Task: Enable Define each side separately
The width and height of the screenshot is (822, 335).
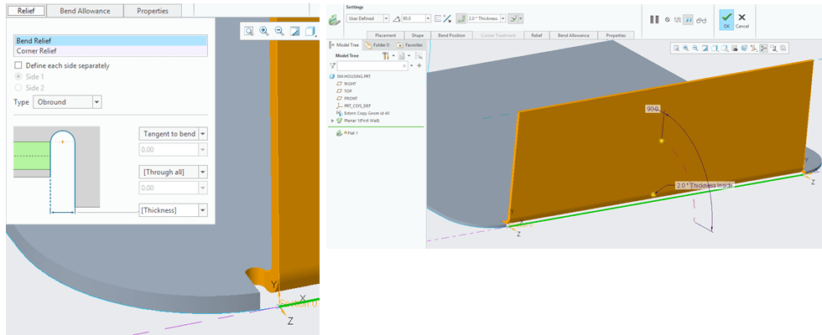Action: point(18,65)
